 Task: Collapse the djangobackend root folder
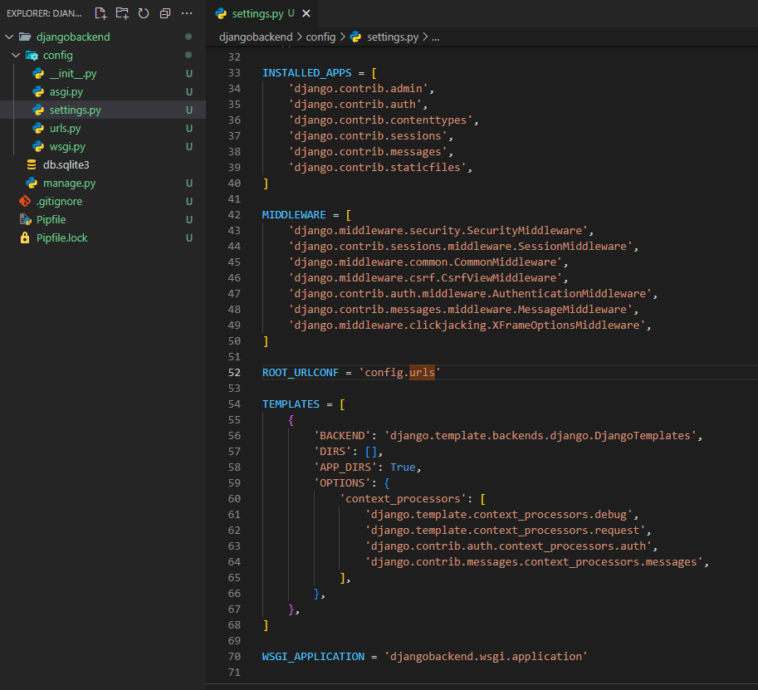(x=8, y=37)
